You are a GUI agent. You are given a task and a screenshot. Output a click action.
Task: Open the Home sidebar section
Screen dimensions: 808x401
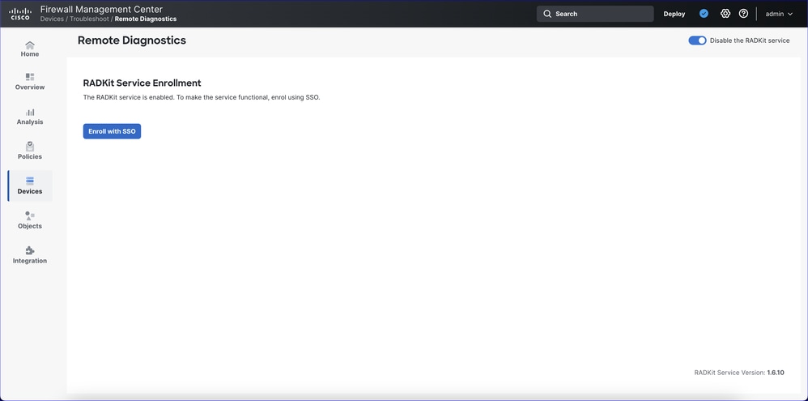coord(30,49)
